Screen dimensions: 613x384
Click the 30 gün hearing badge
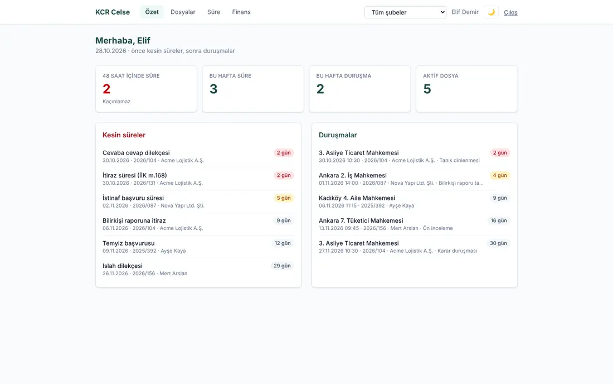coord(498,243)
